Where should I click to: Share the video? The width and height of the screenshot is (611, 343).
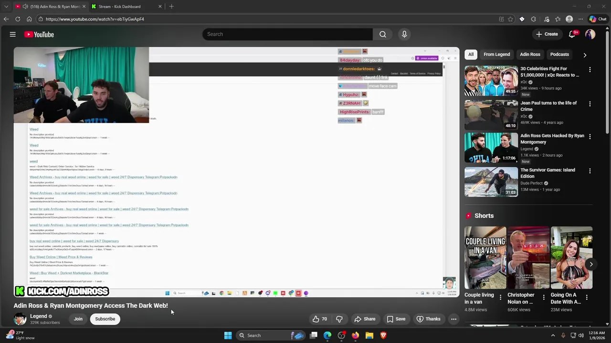[x=365, y=319]
